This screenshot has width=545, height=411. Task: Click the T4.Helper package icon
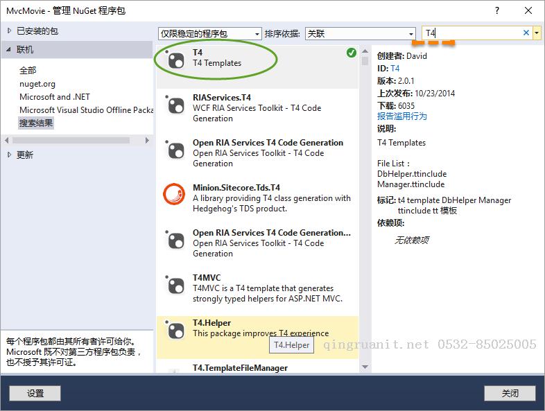coord(175,330)
